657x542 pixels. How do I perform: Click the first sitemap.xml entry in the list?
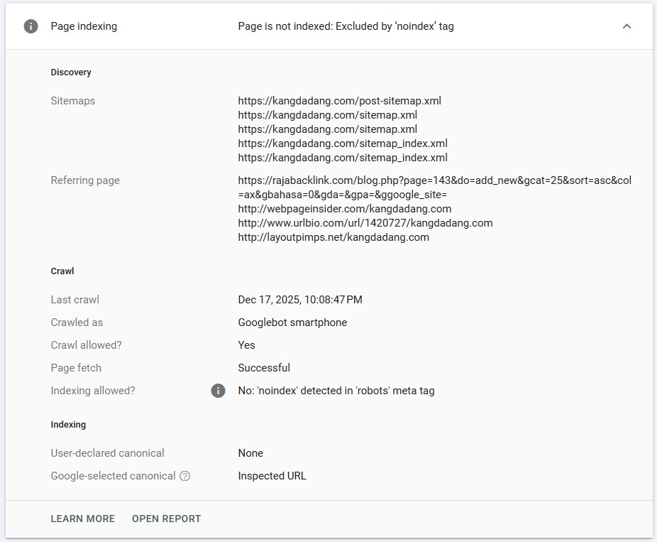[x=327, y=115]
